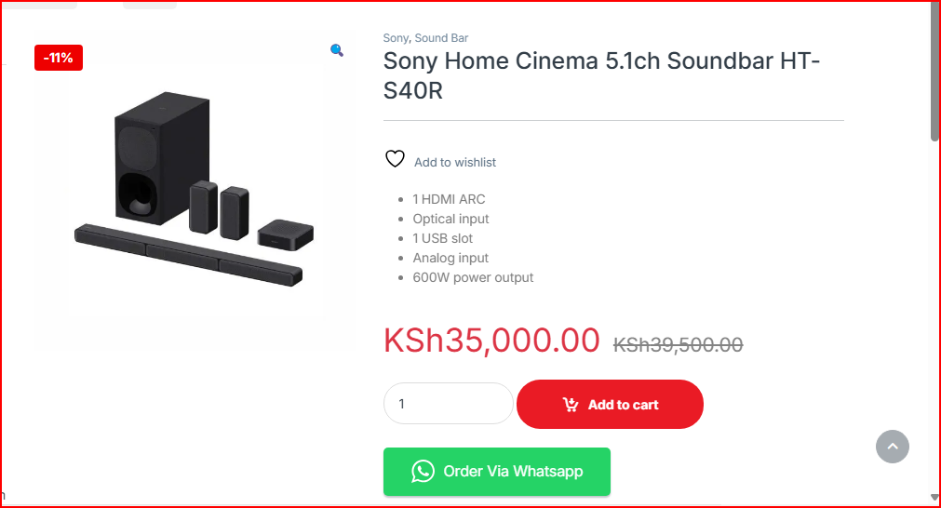The width and height of the screenshot is (941, 508).
Task: Open the Sound Bar category link
Action: (441, 38)
